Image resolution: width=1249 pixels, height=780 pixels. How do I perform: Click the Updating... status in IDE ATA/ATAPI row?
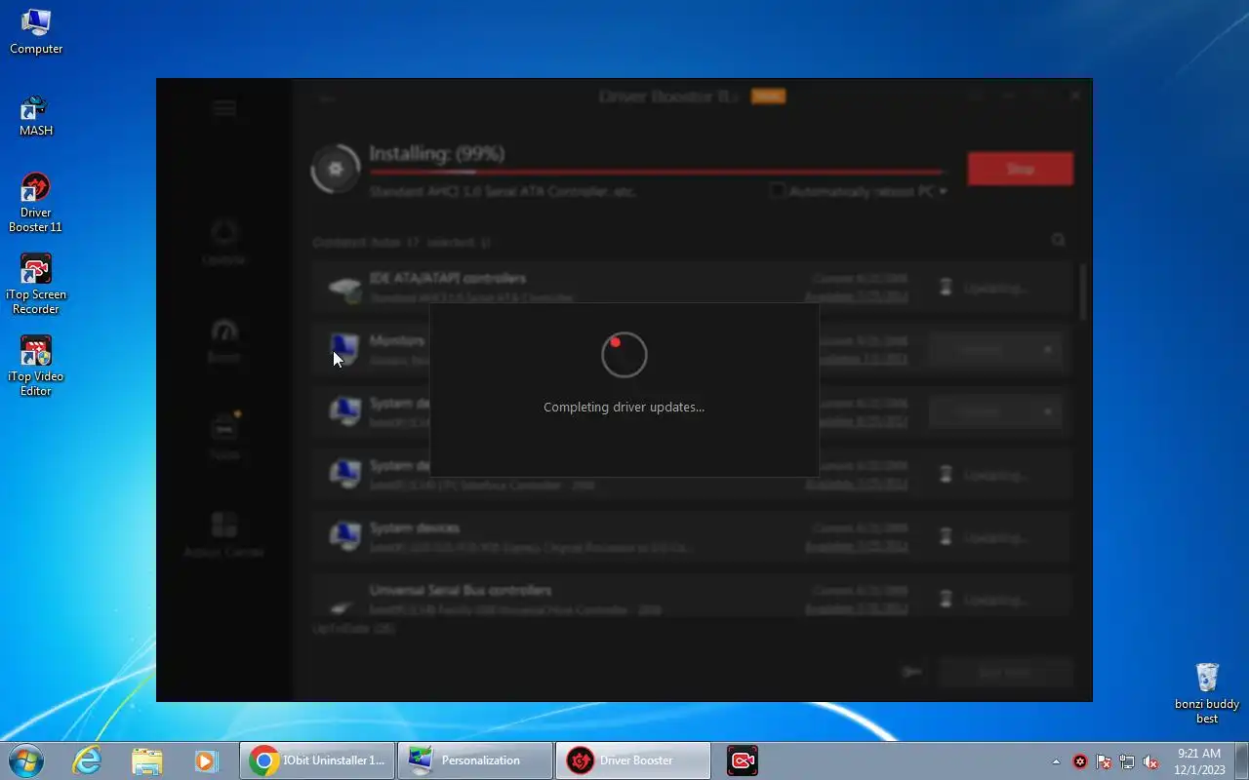pos(995,288)
